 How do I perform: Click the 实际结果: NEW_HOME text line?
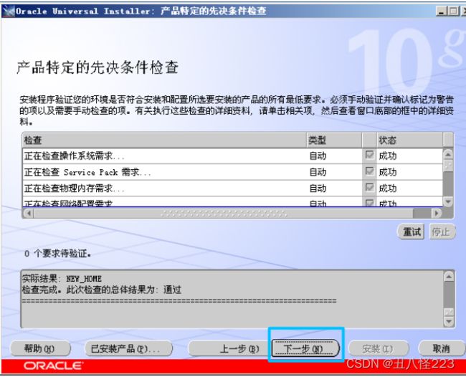(62, 279)
